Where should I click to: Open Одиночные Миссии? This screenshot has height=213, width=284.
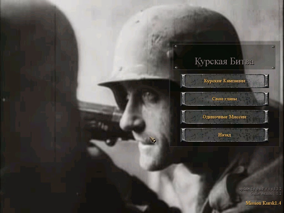pos(225,117)
